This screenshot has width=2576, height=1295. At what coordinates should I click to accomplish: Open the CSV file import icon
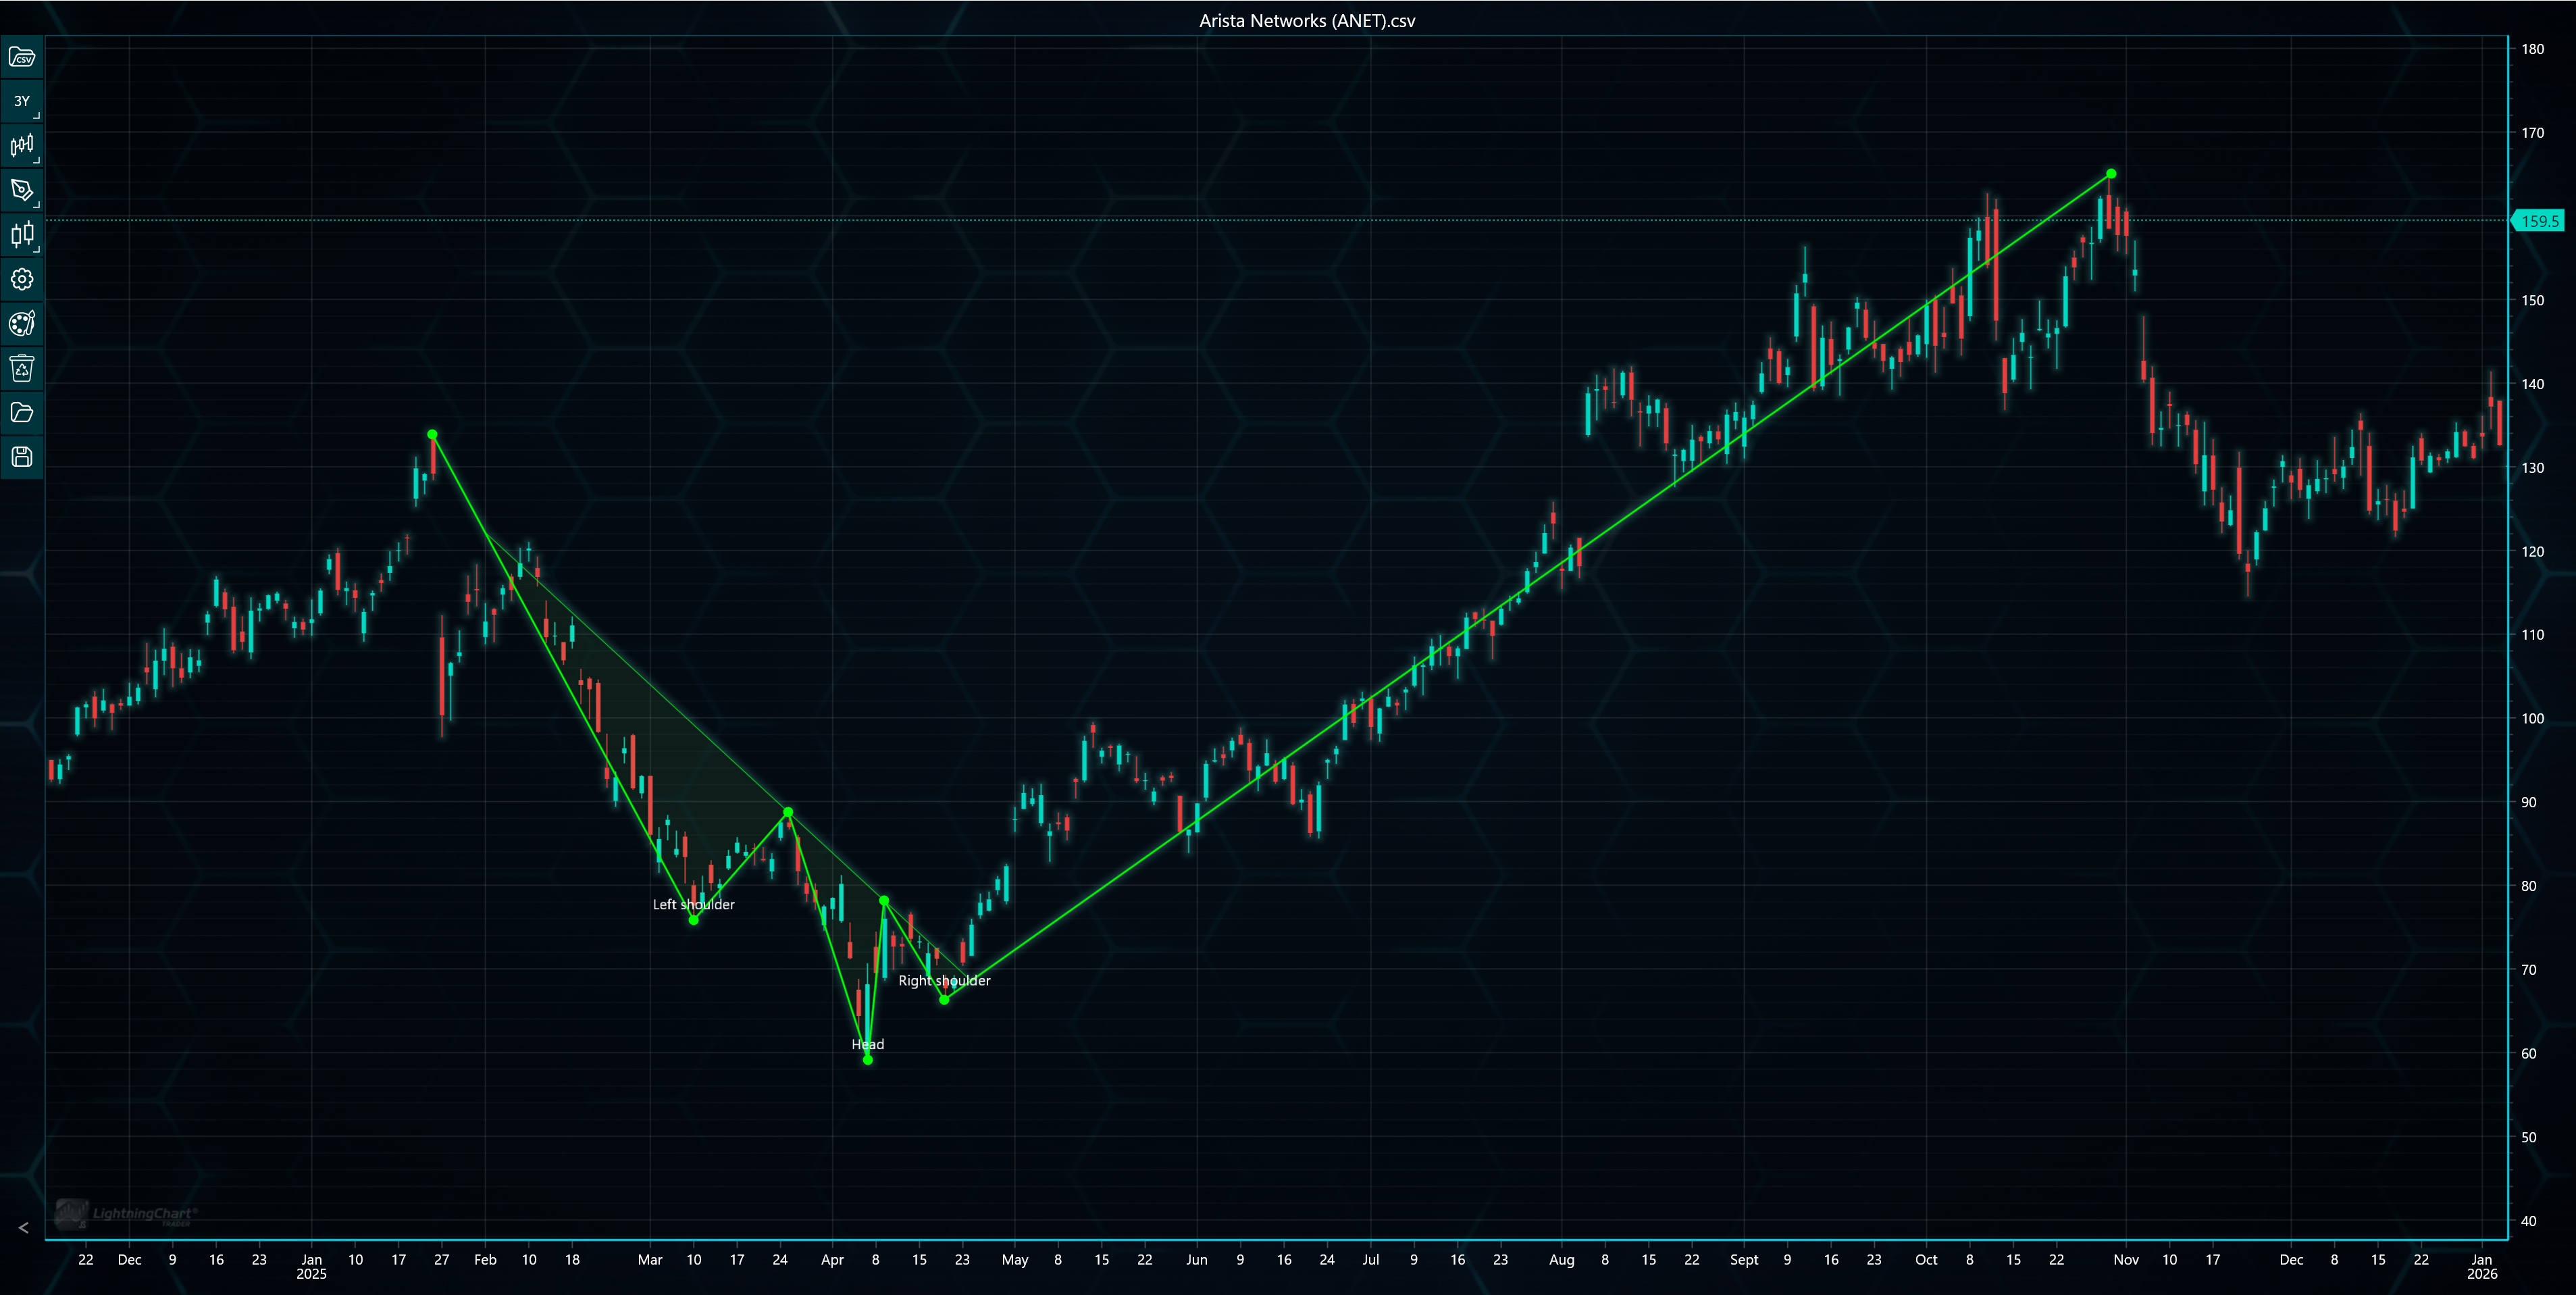coord(22,57)
